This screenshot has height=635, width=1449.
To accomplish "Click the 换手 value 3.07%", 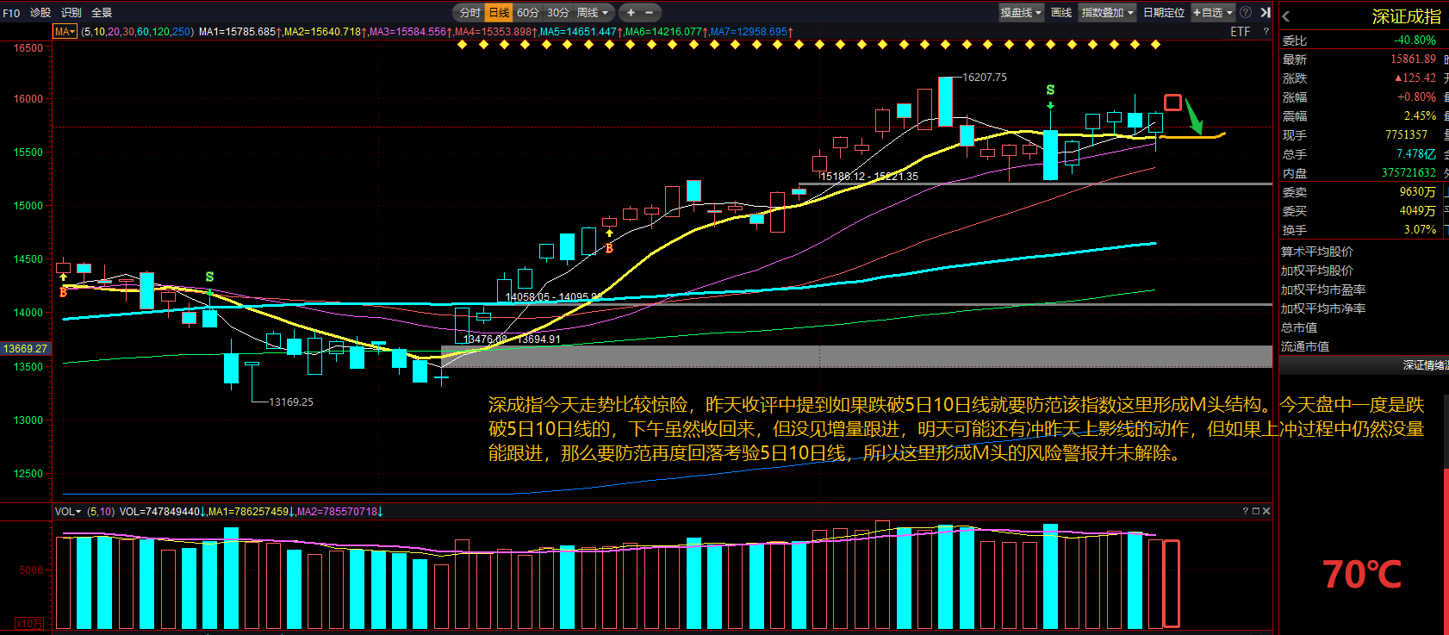I will pyautogui.click(x=1421, y=229).
